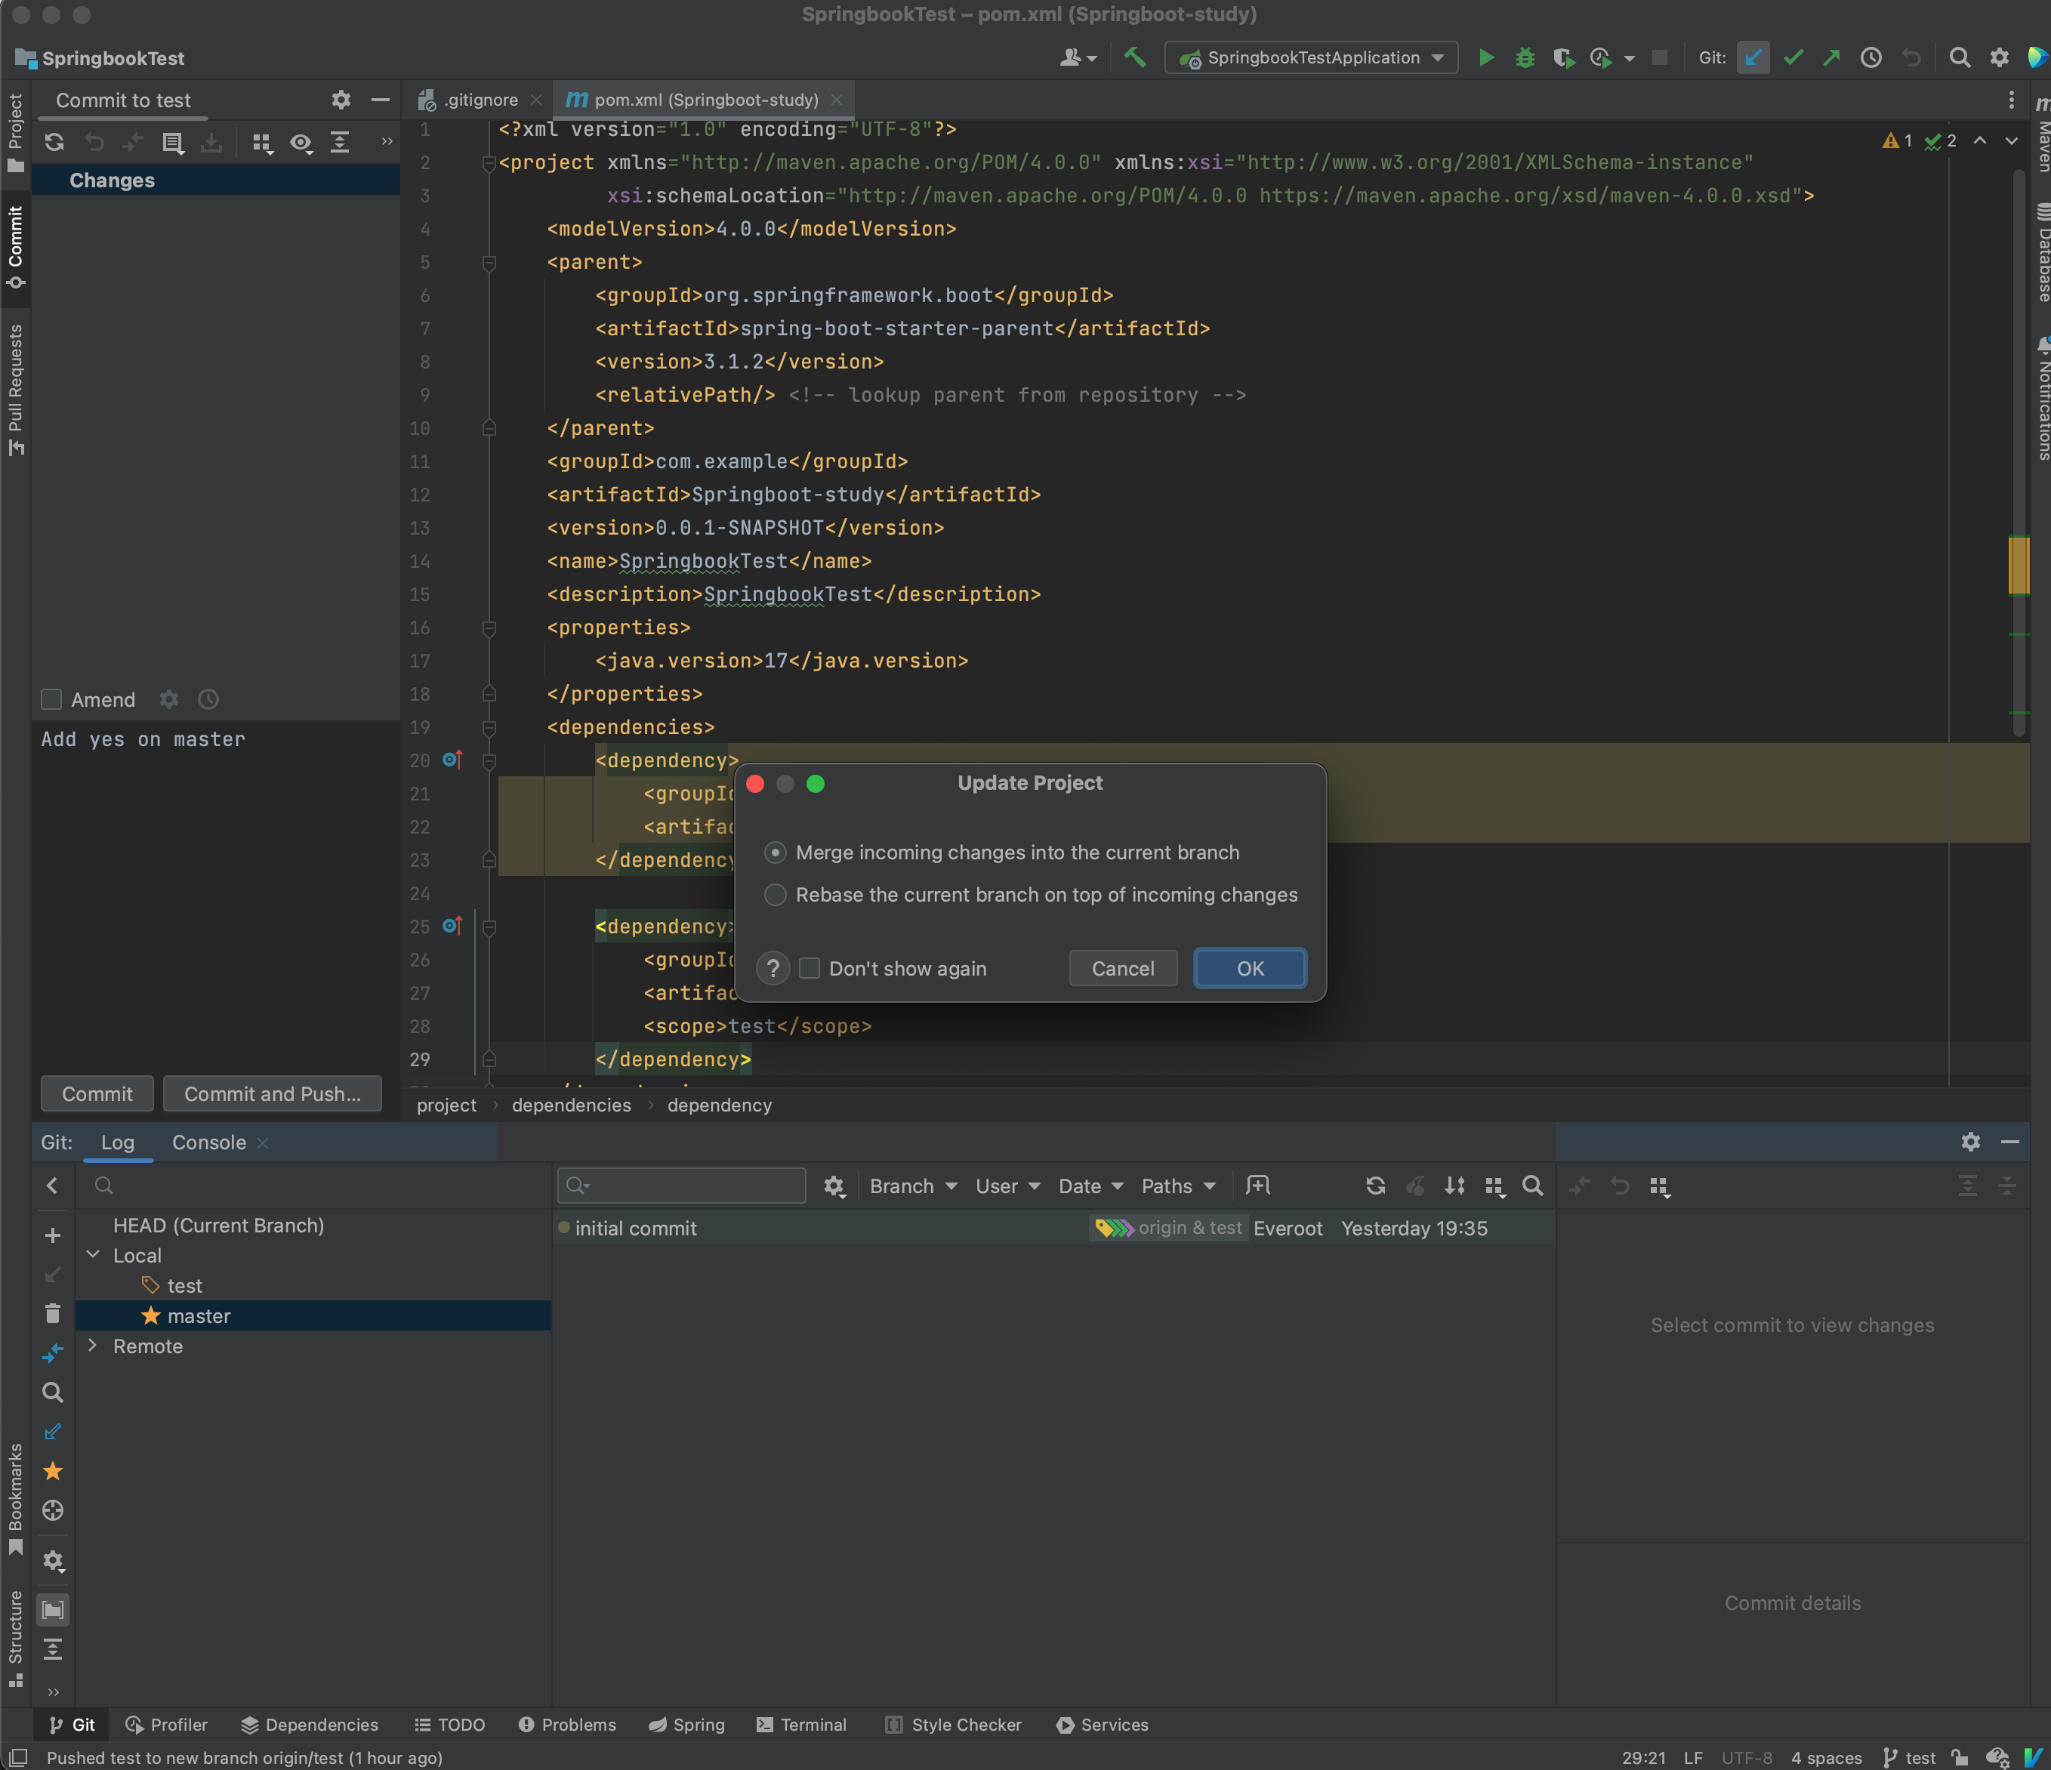
Task: Click the Git log search field
Action: click(682, 1185)
